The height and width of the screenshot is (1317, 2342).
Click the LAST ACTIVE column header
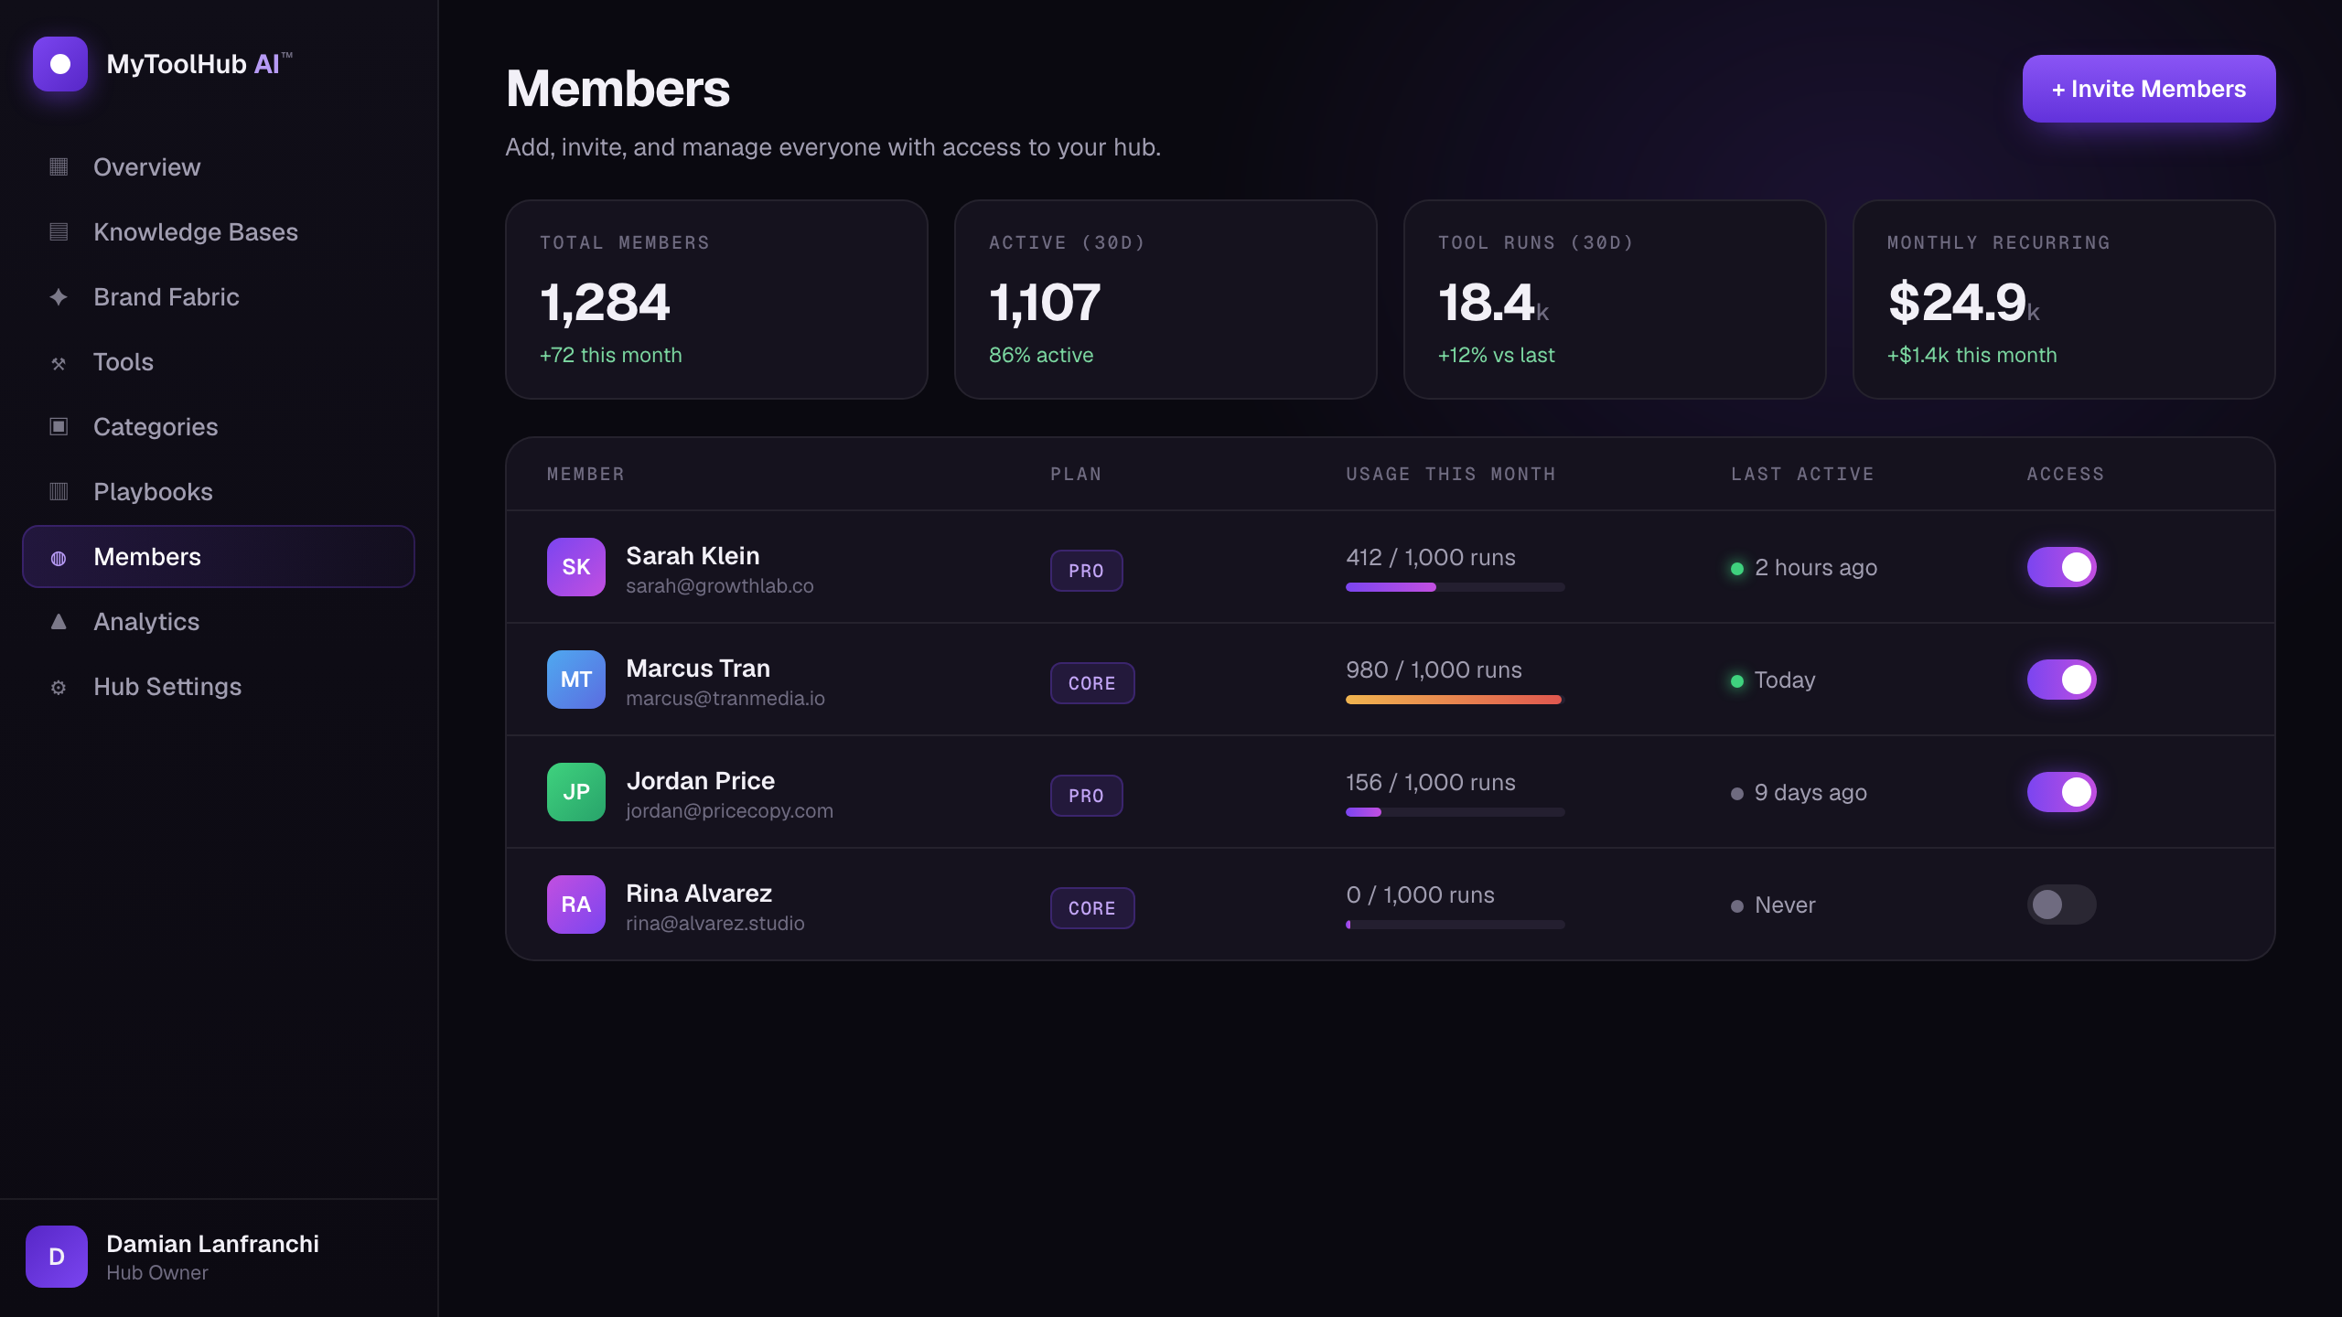(1802, 474)
